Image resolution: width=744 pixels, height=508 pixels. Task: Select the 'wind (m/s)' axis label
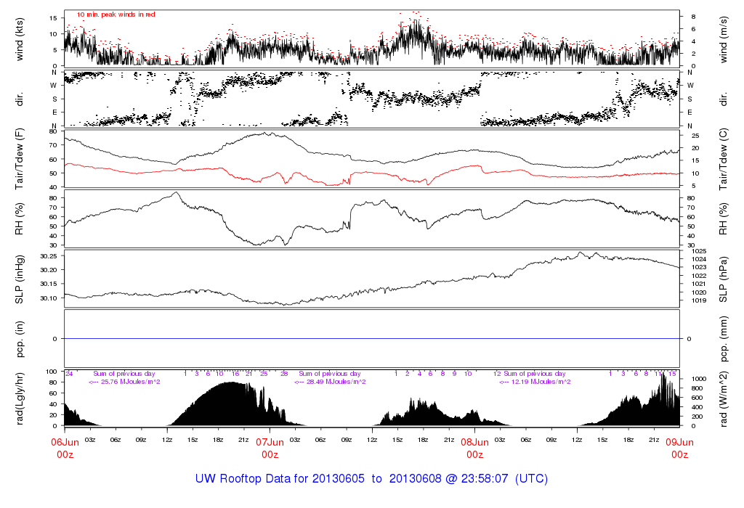pos(723,40)
